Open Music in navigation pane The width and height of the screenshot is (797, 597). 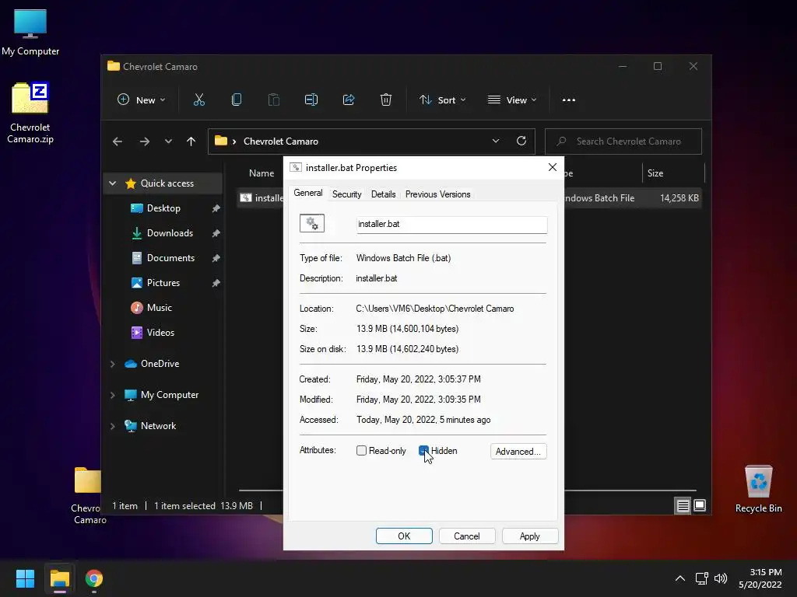[159, 308]
